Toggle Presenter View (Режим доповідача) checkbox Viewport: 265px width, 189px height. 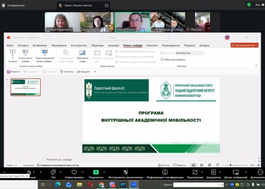point(162,59)
